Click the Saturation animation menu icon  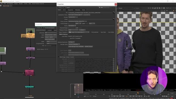[114, 59]
